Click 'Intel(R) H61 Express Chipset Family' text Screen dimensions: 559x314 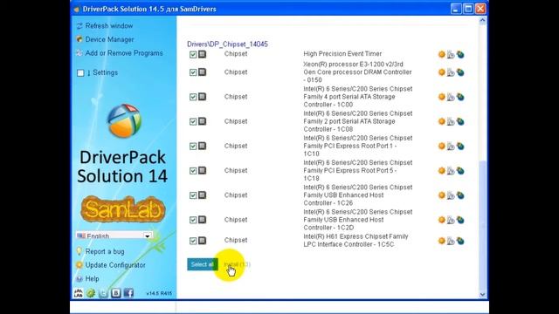(355, 236)
